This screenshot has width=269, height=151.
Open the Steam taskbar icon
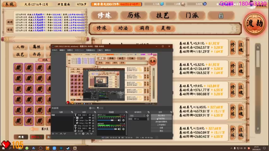(68, 148)
